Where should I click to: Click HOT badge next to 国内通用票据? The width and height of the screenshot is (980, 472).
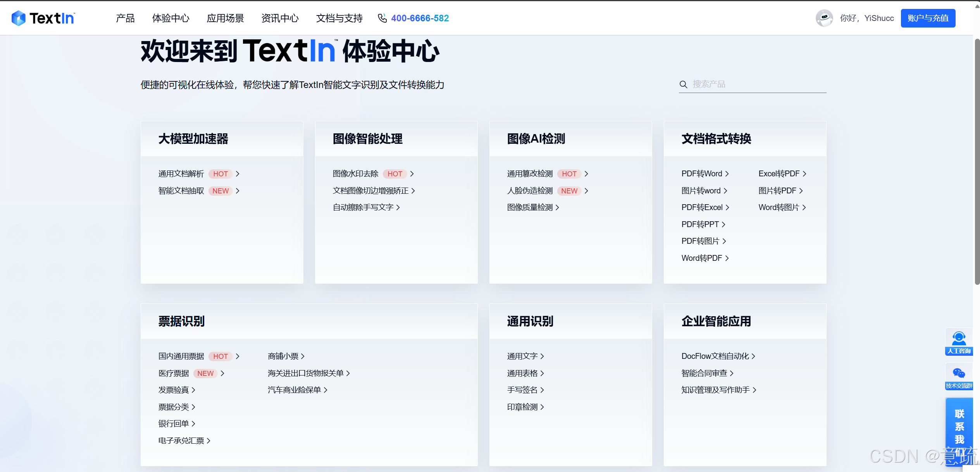[x=220, y=357]
